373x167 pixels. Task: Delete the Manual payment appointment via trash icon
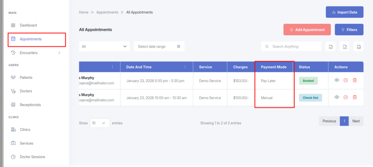click(354, 97)
